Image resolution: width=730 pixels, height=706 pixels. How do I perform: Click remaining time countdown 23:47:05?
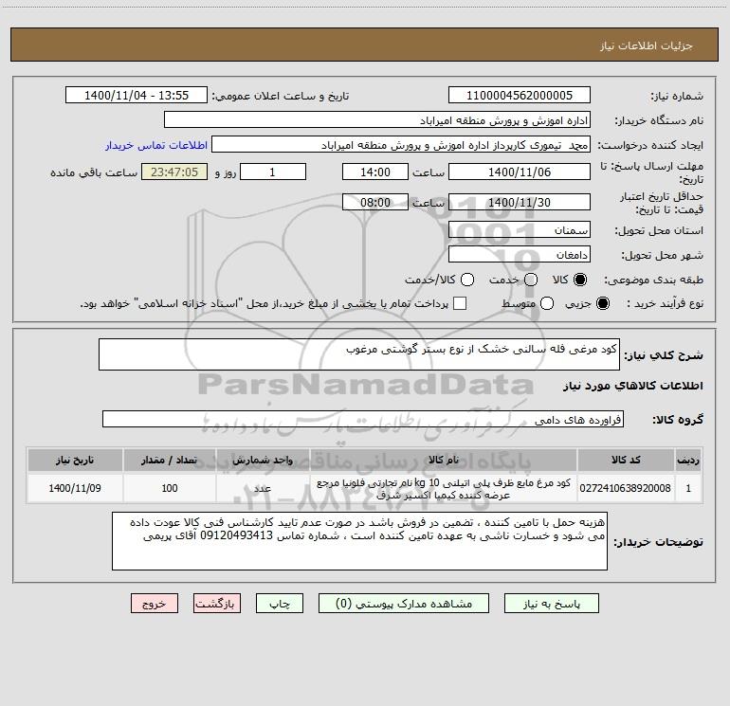[x=174, y=172]
